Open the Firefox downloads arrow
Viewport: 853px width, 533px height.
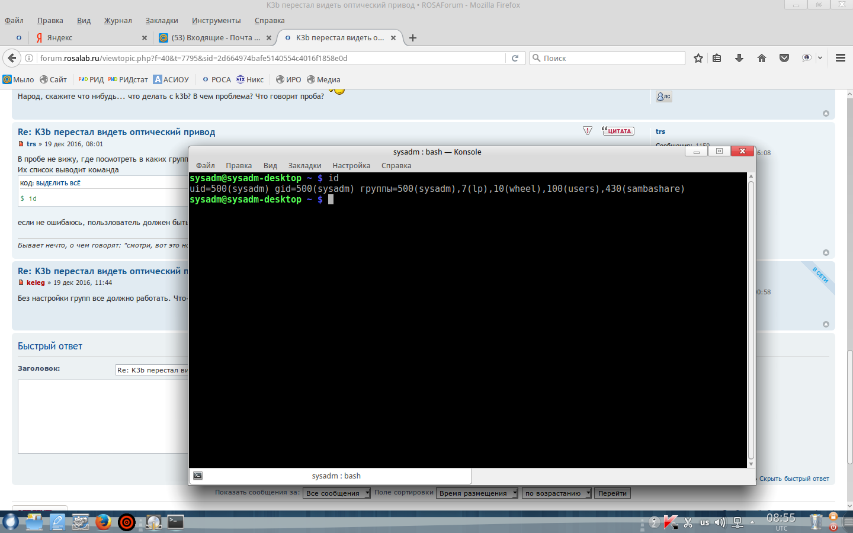click(x=739, y=58)
